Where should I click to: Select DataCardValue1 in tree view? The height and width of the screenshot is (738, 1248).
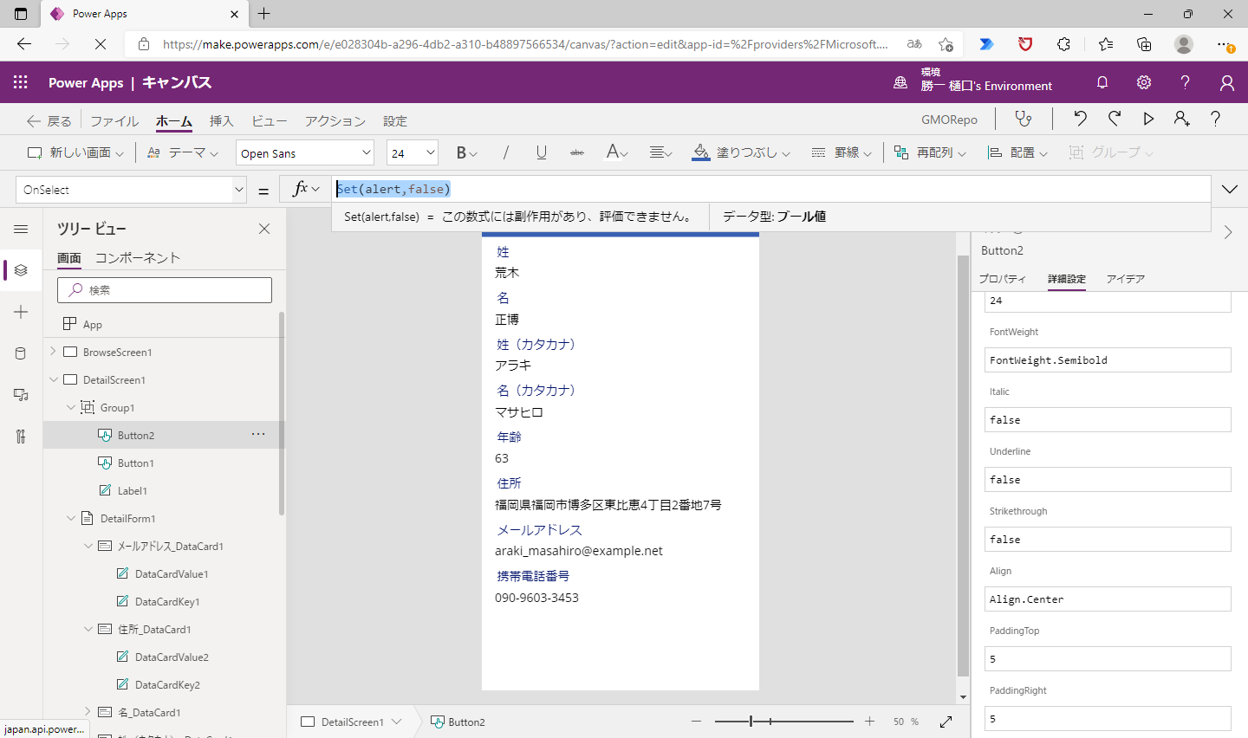(172, 573)
